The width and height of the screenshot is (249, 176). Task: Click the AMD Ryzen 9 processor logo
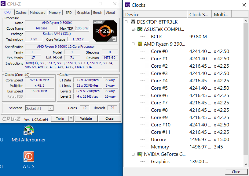click(x=105, y=31)
